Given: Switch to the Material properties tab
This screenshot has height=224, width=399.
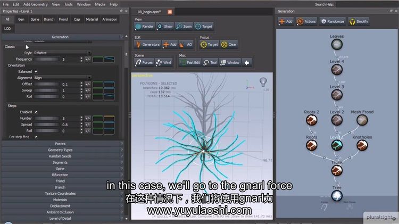Looking at the screenshot, I should coord(92,19).
